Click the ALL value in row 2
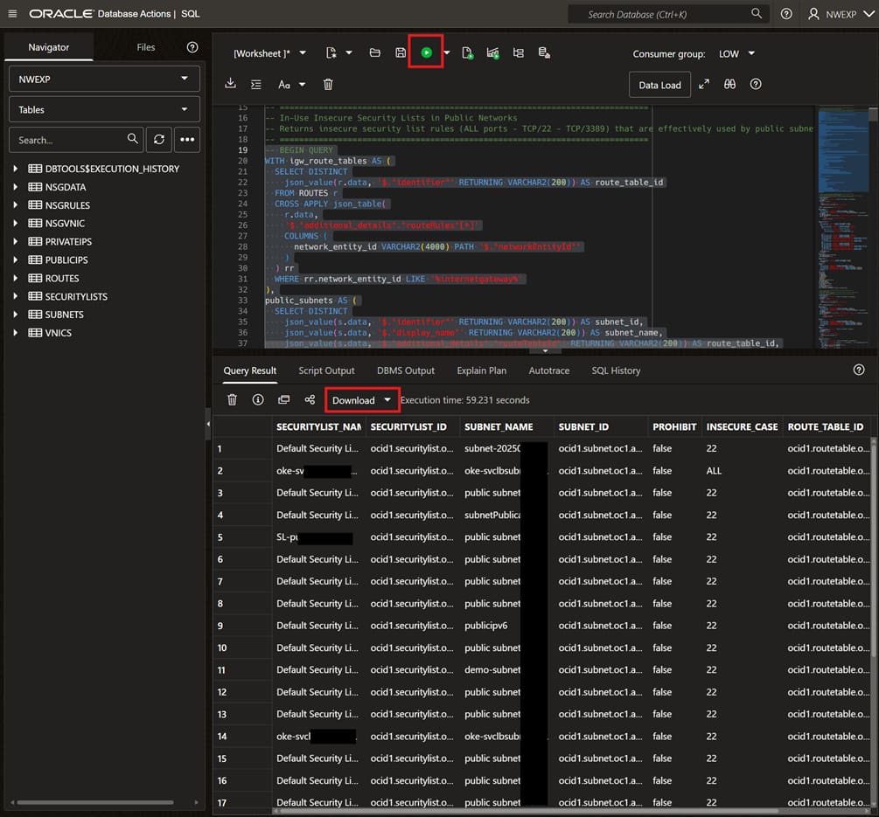Viewport: 879px width, 817px height. [714, 470]
